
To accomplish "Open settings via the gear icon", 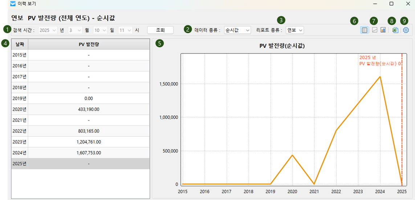I will [x=406, y=30].
